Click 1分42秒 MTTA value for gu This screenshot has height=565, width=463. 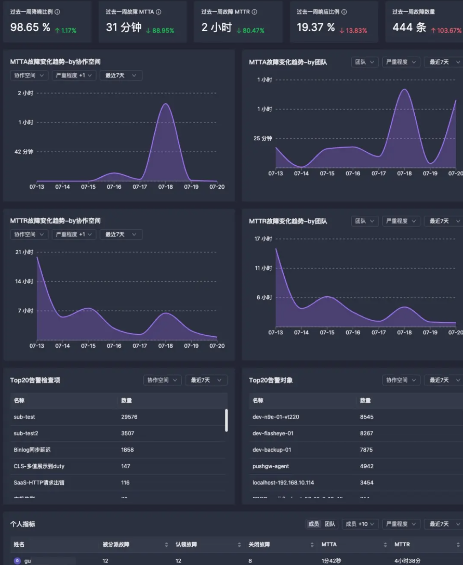pos(331,561)
